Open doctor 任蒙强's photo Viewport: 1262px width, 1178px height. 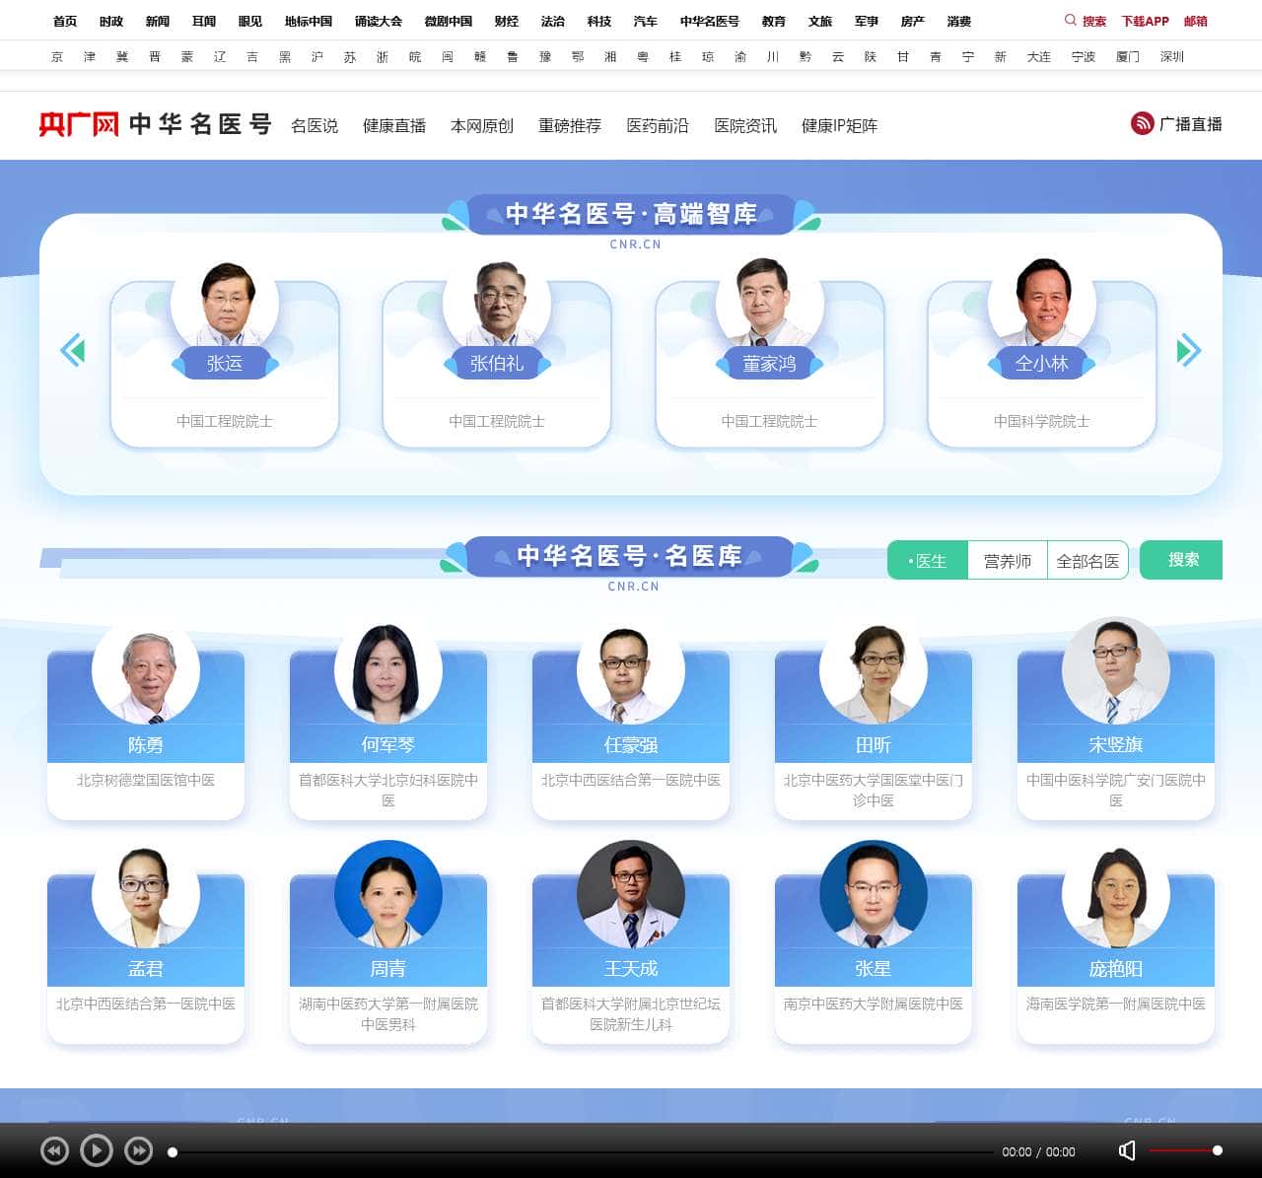631,671
